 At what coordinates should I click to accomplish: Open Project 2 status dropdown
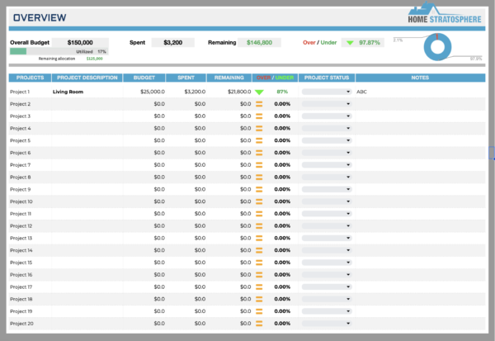(327, 104)
